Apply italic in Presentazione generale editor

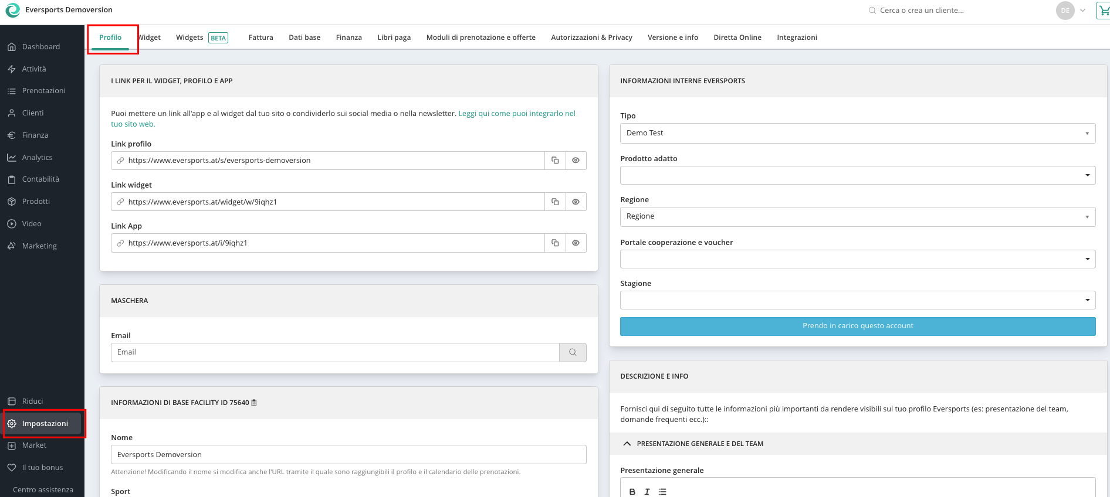click(x=647, y=492)
